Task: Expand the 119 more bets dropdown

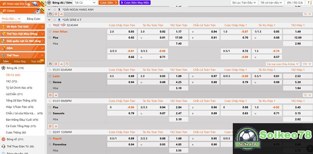Action: click(307, 64)
